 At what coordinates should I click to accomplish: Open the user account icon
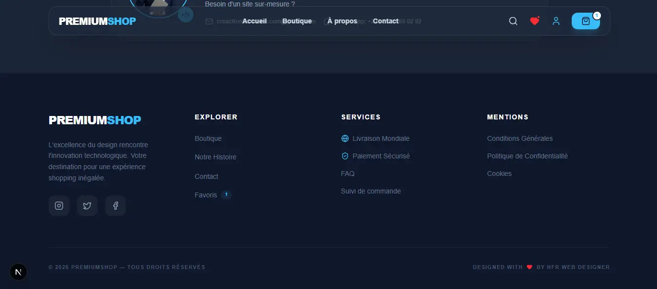[556, 21]
